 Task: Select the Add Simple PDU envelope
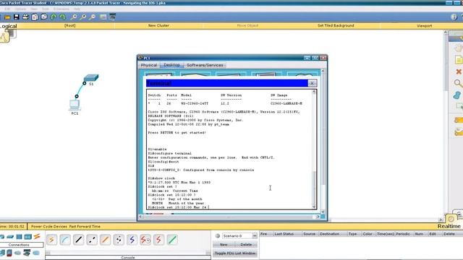click(458, 120)
